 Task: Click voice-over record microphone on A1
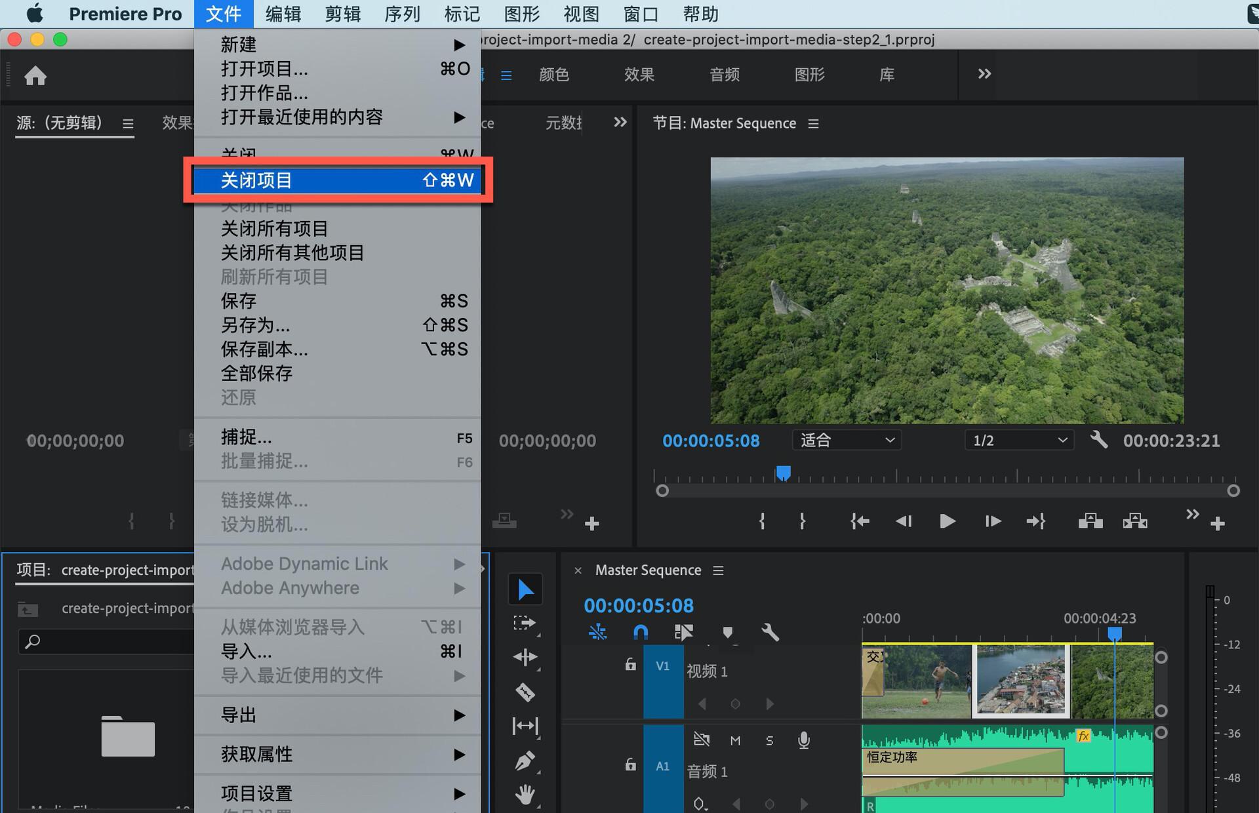click(804, 740)
